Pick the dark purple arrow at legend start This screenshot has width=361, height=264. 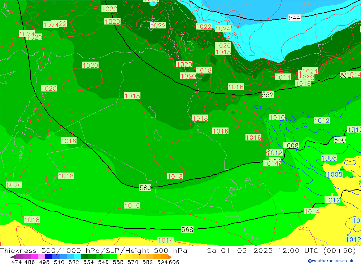pyautogui.click(x=13, y=257)
